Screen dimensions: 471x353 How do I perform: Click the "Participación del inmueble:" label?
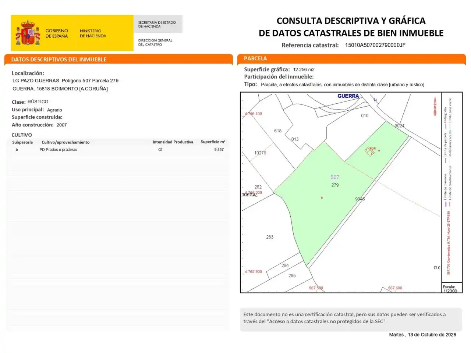tap(279, 77)
